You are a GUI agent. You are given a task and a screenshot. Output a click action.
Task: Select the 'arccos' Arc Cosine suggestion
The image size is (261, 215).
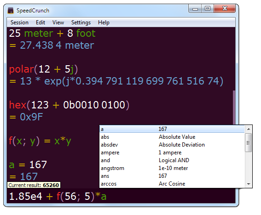[172, 184]
